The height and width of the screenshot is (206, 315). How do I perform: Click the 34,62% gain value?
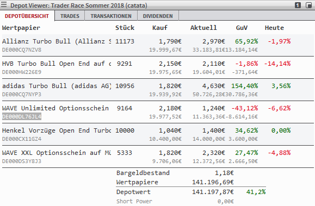246,130
